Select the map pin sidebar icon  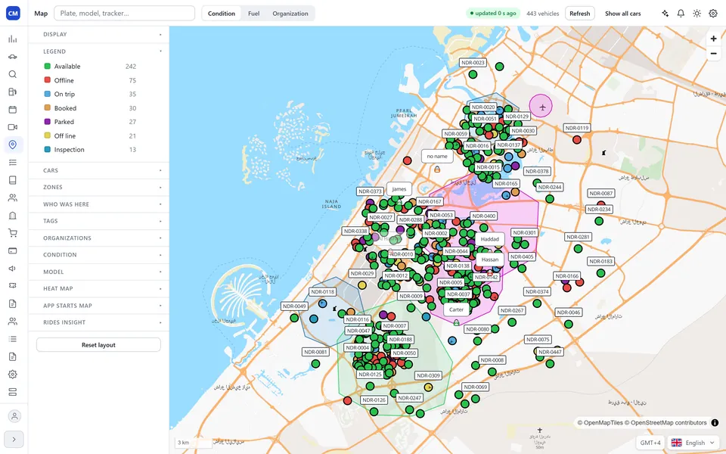coord(13,145)
